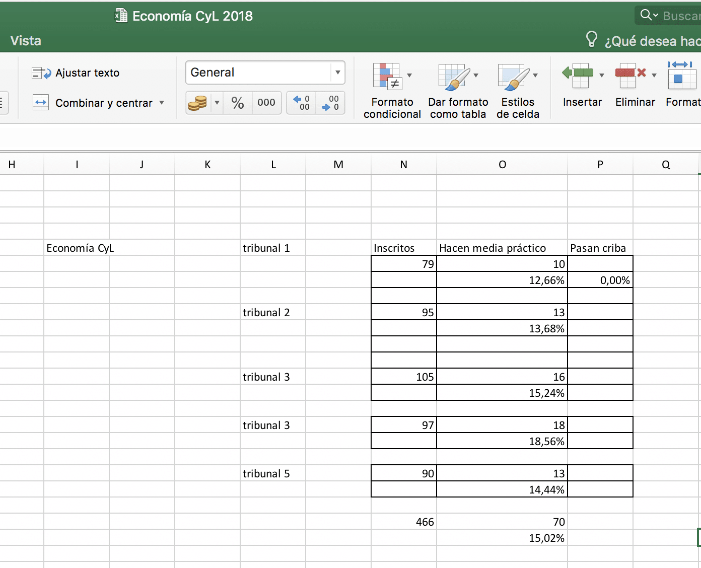Click the Ajustar texto wrap icon
This screenshot has height=568, width=701.
click(41, 73)
